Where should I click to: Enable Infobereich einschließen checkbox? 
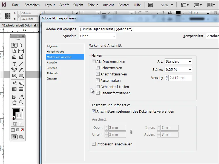pos(94,144)
